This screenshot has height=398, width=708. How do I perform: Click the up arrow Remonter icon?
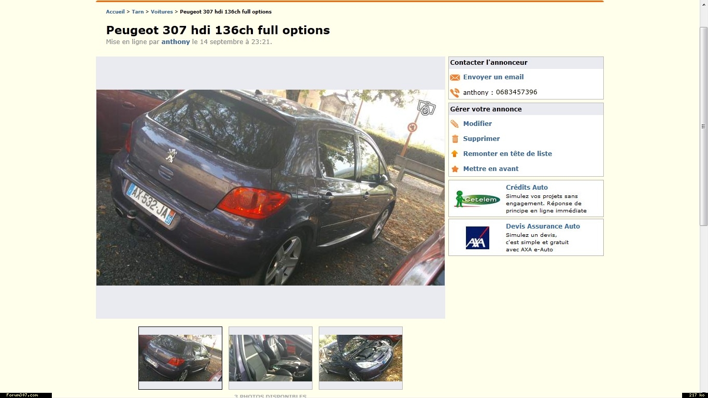(455, 154)
